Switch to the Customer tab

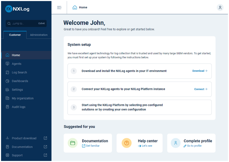pos(15,35)
